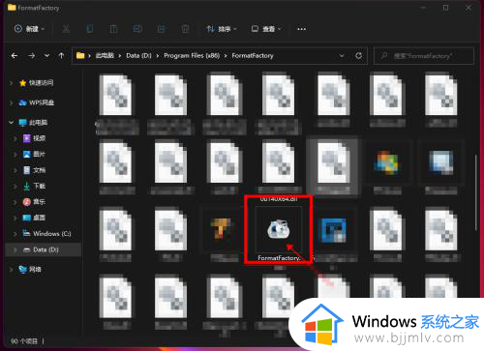
Task: Select the blue tile file beside FormatFactory
Action: pyautogui.click(x=332, y=230)
